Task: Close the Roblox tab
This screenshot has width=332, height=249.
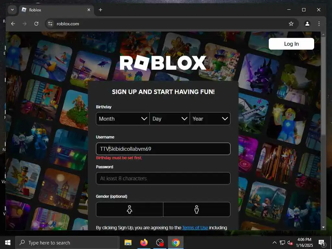Action: click(89, 10)
